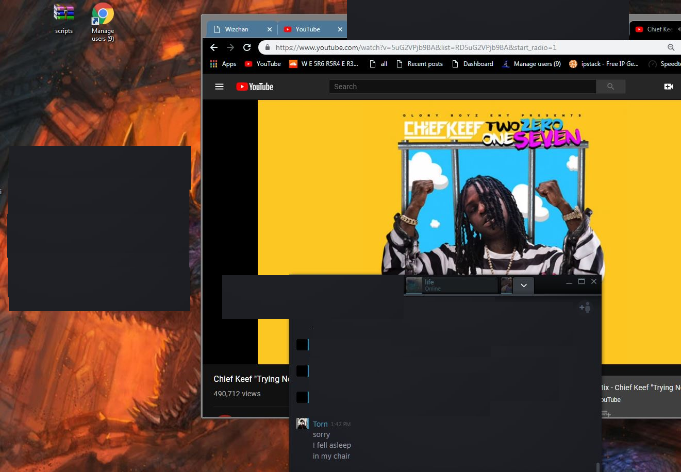Go back in Chrome
The width and height of the screenshot is (681, 472).
tap(214, 47)
